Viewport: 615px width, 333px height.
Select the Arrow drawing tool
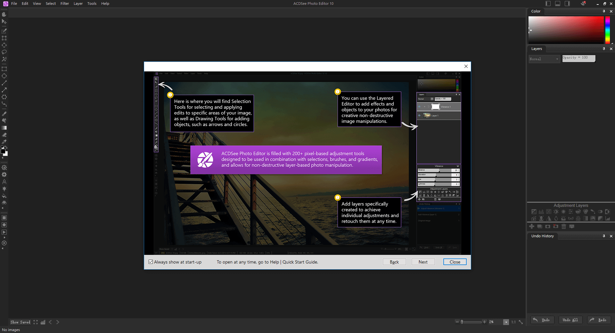(4, 90)
